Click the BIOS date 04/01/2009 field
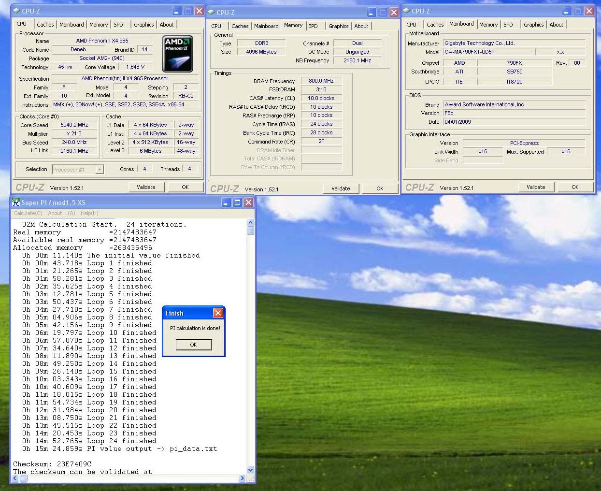This screenshot has width=601, height=491. tap(514, 122)
